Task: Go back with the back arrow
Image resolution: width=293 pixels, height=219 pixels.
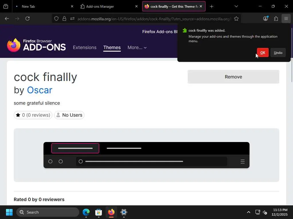Action: 7,19
